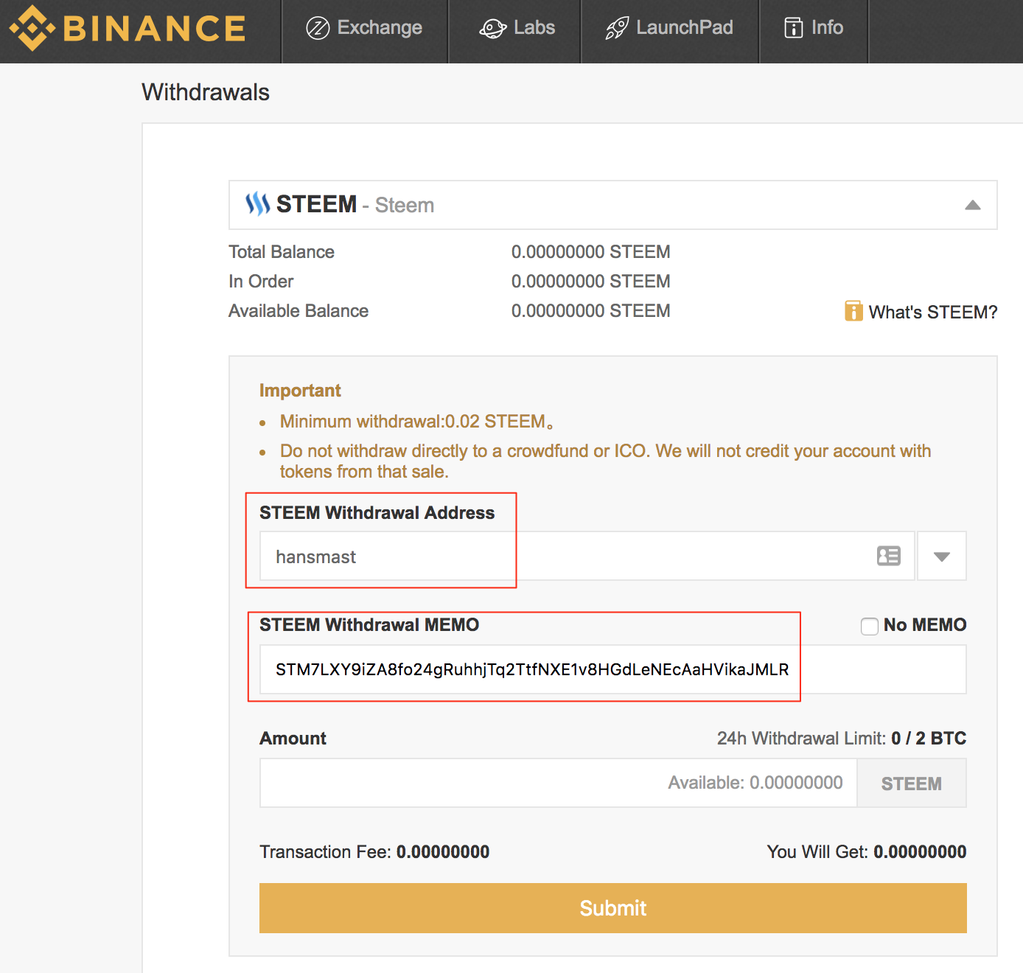Click the Exchange circular icon

(x=318, y=28)
